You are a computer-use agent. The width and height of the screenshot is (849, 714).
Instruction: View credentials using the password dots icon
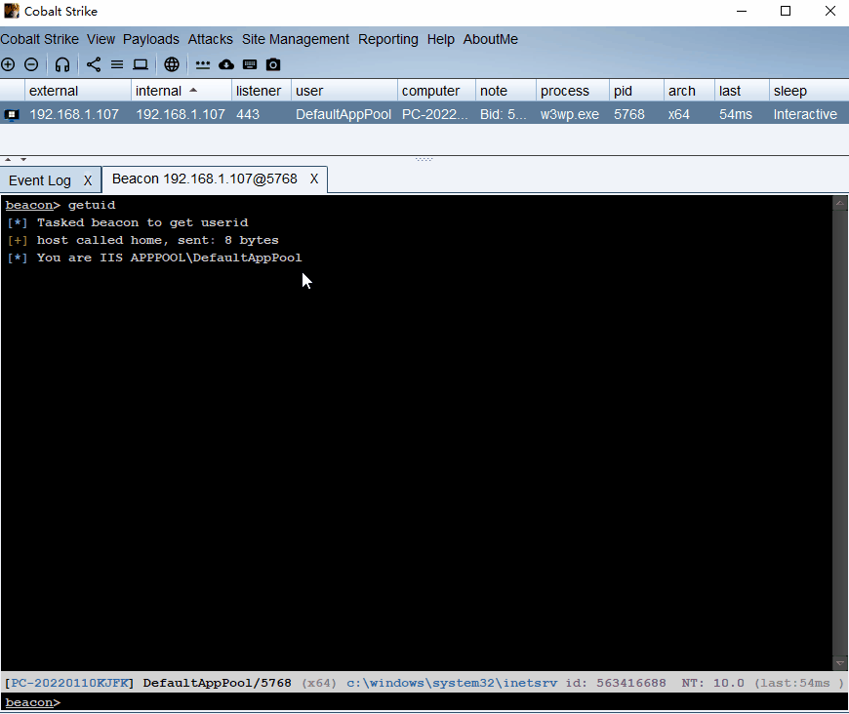point(203,65)
